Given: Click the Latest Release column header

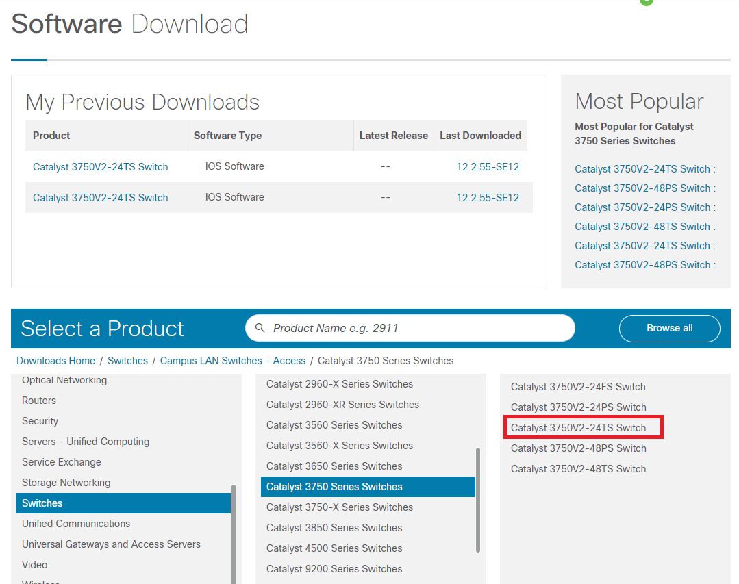Looking at the screenshot, I should (394, 136).
